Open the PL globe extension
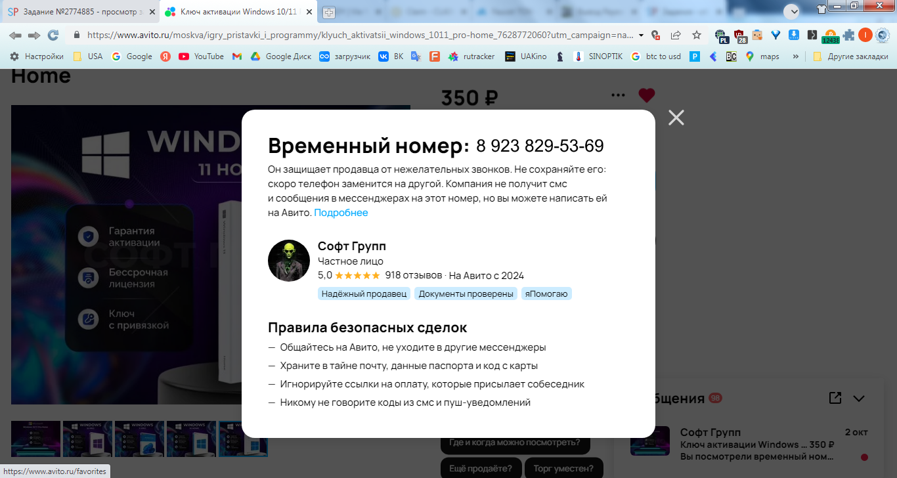Image resolution: width=897 pixels, height=478 pixels. [x=722, y=36]
